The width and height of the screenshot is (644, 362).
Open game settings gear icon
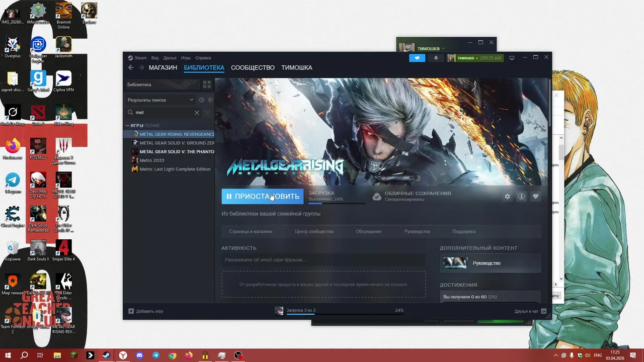(x=507, y=197)
